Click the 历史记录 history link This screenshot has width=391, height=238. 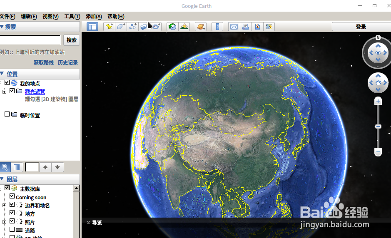68,62
